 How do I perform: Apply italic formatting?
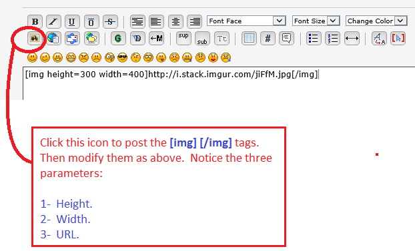54,21
